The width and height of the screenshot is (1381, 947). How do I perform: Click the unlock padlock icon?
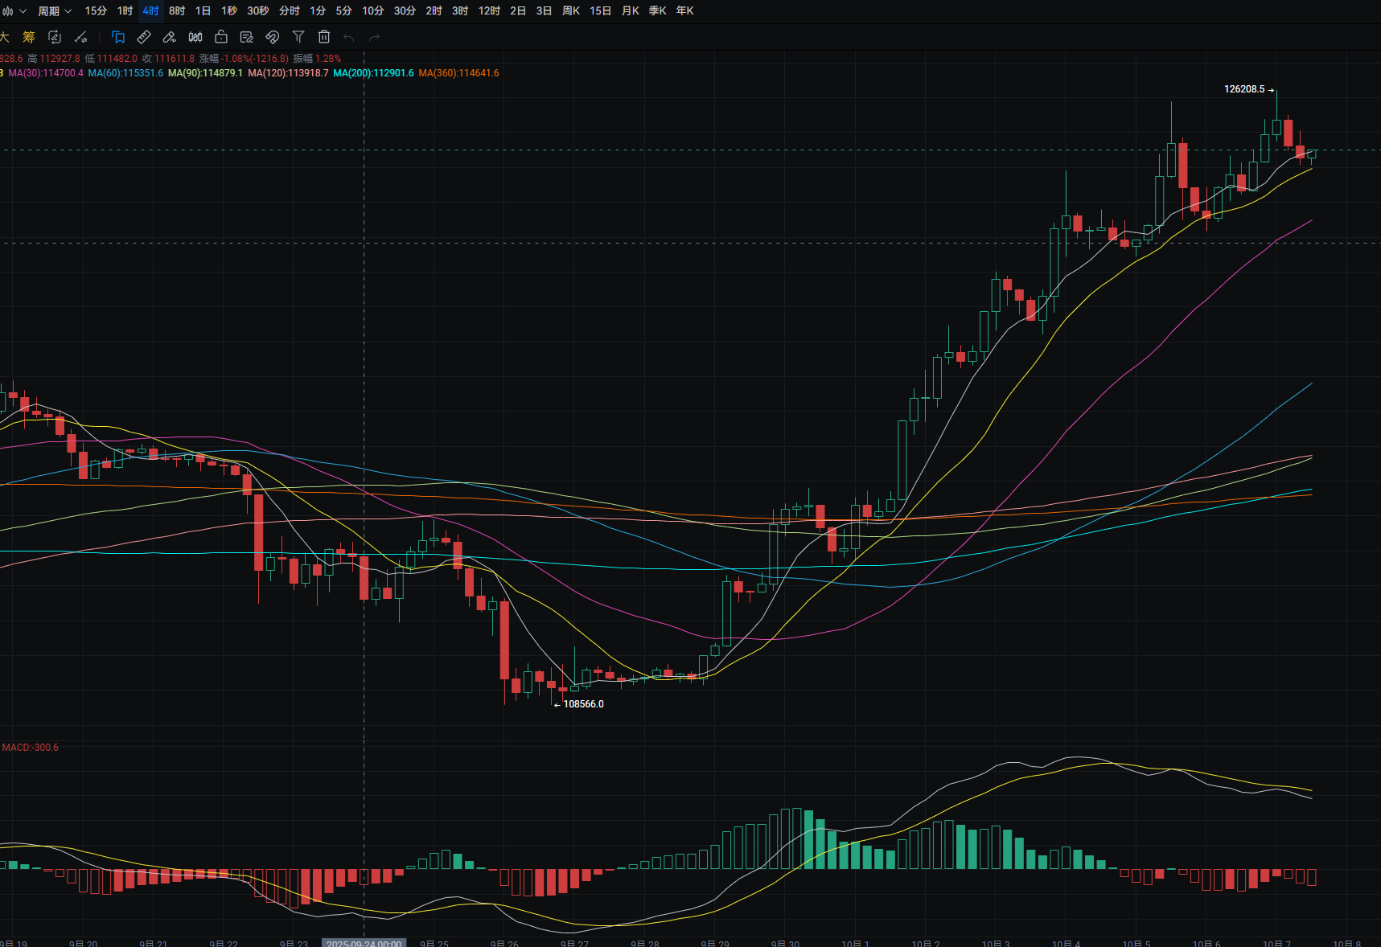pyautogui.click(x=221, y=37)
